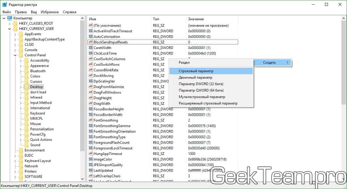Open the Избранное menu
The height and width of the screenshot is (189, 347).
[50, 12]
